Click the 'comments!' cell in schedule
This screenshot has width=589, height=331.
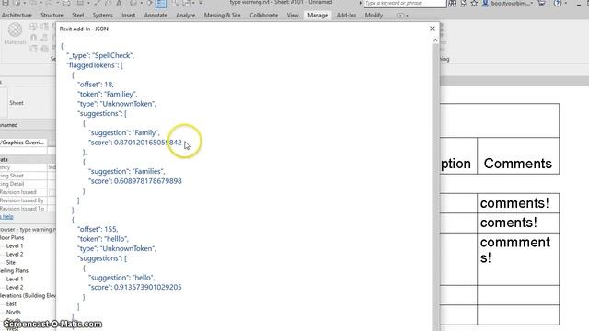pyautogui.click(x=517, y=203)
